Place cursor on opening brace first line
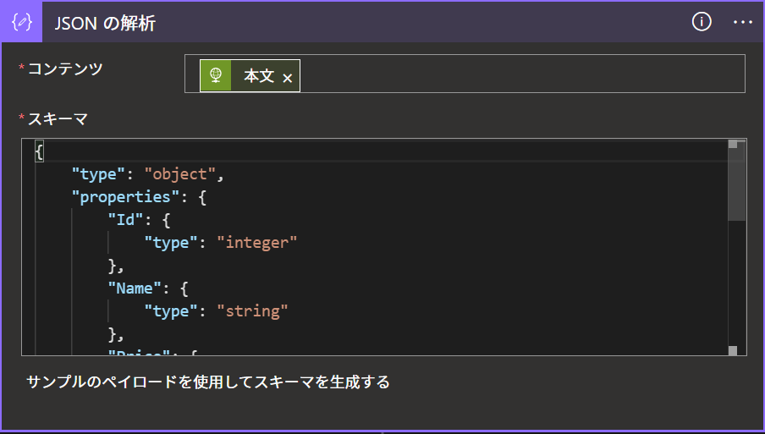This screenshot has width=765, height=434. click(39, 151)
